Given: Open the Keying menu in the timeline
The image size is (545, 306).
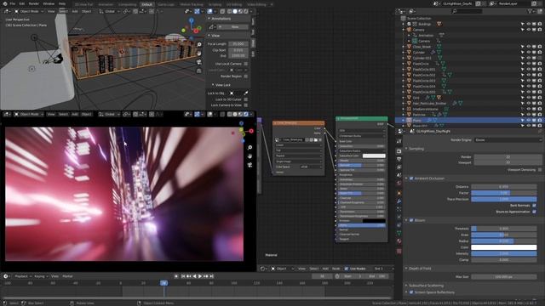Looking at the screenshot, I should (41, 276).
